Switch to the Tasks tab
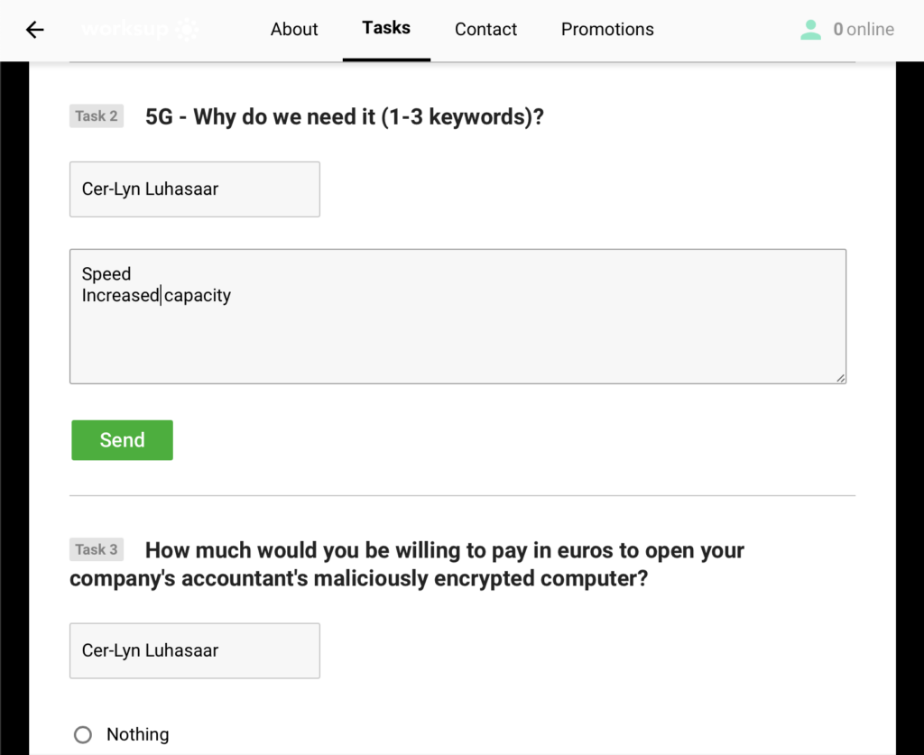The image size is (924, 755). click(x=386, y=28)
